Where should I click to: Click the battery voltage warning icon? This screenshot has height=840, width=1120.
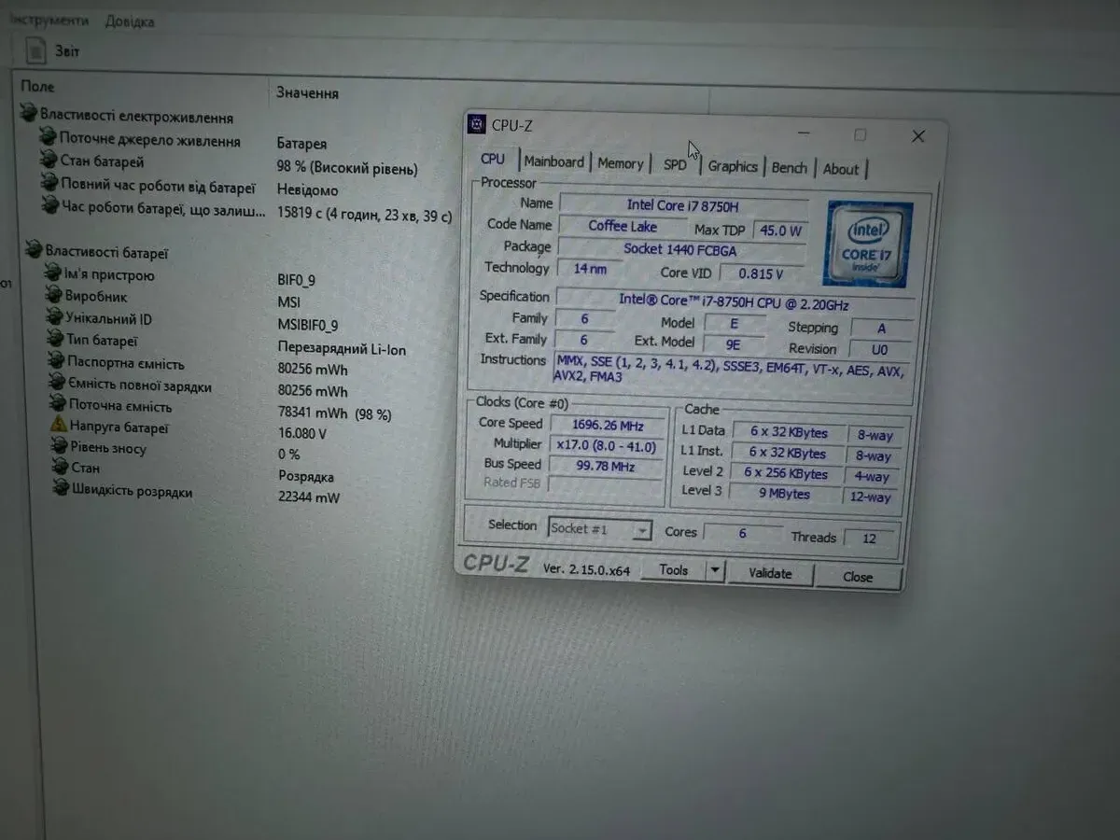[x=59, y=426]
